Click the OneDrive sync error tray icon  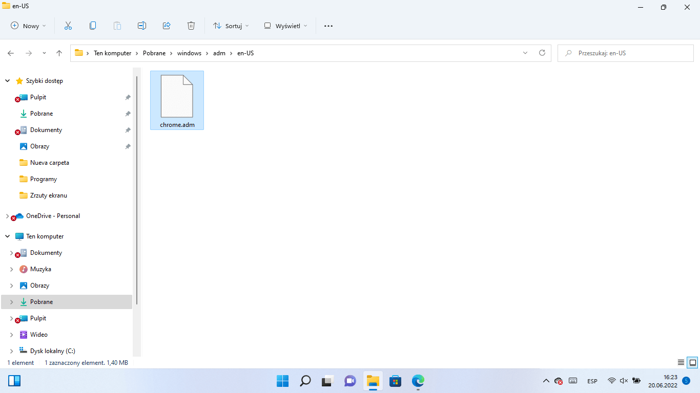click(559, 381)
